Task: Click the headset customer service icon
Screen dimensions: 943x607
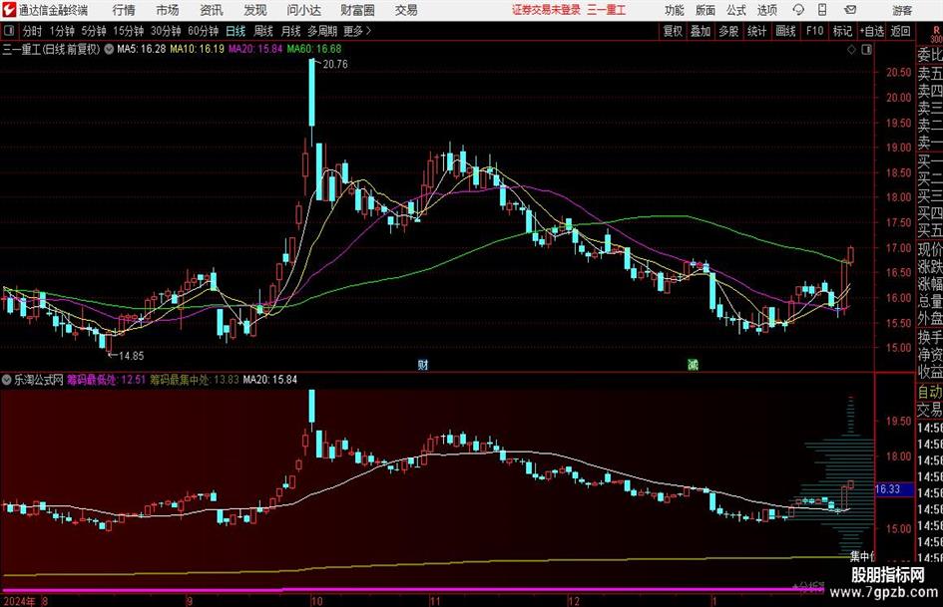Action: (798, 10)
